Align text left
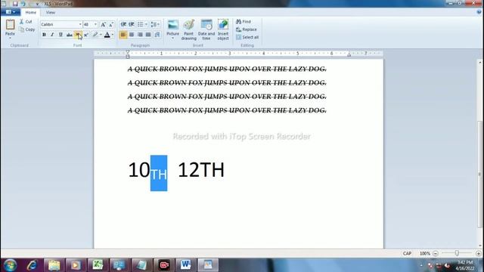This screenshot has width=484, height=272. [x=123, y=35]
